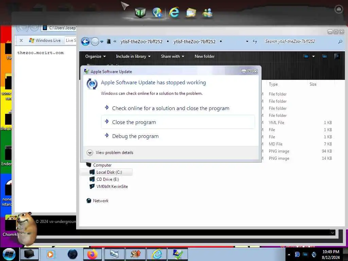Open CD Drive (E:) in navigation pane
Image resolution: width=348 pixels, height=261 pixels.
point(104,179)
